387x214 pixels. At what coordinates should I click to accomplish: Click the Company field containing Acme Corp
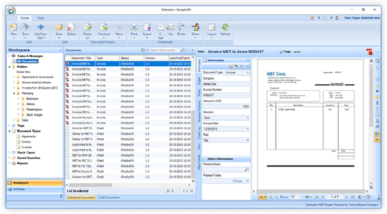coord(226,84)
